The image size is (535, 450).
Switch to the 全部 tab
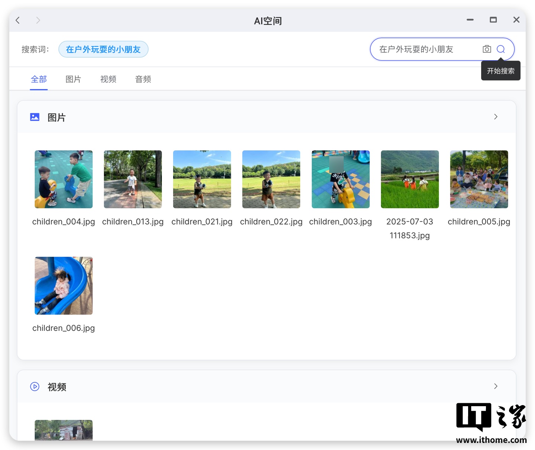pyautogui.click(x=39, y=79)
